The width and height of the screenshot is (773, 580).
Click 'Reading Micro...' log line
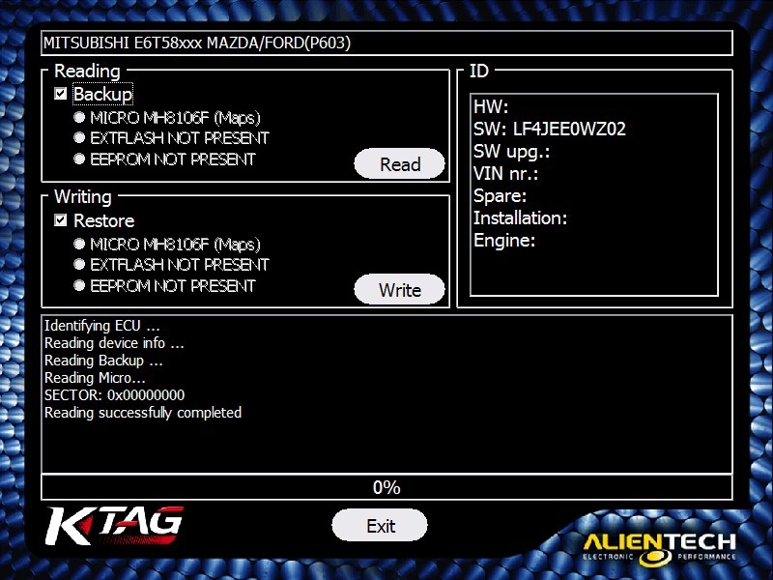(x=95, y=378)
